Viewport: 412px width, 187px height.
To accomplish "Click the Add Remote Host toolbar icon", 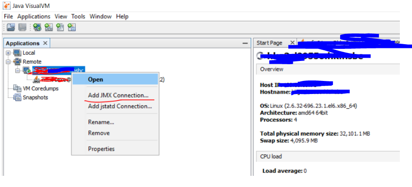I will pyautogui.click(x=37, y=27).
